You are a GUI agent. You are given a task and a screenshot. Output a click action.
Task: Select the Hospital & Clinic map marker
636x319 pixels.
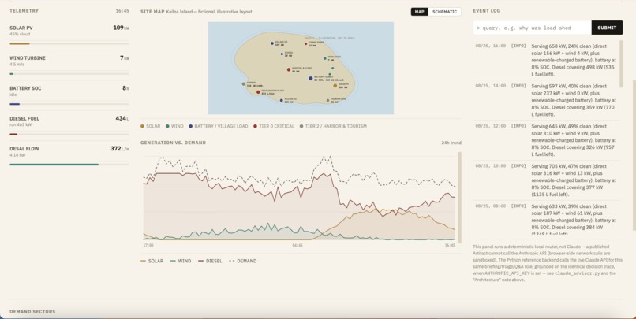(289, 69)
